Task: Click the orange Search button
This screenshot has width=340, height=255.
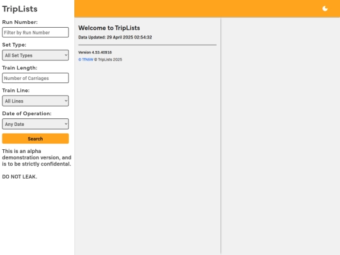Action: [35, 139]
